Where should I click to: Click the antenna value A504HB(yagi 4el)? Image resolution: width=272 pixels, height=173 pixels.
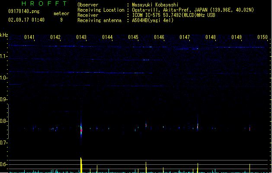(x=153, y=20)
